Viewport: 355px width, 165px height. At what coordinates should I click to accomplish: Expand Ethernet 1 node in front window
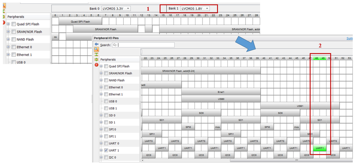pos(101,94)
